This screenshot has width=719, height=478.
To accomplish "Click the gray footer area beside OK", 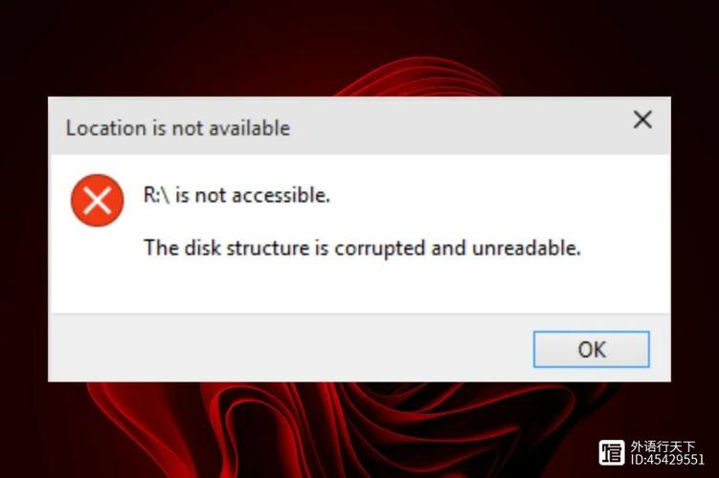I will click(289, 348).
